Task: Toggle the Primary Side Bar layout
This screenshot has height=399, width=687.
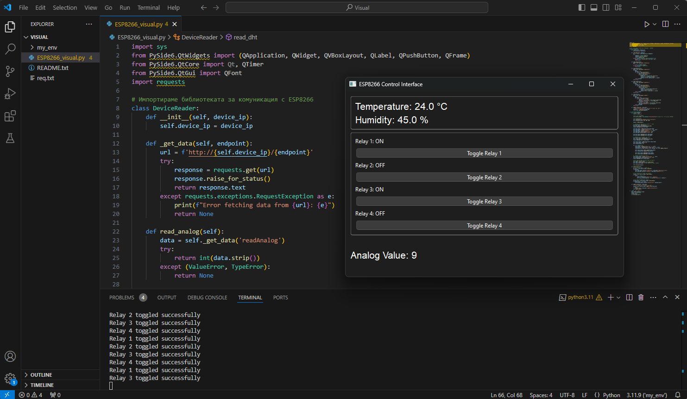Action: tap(582, 7)
